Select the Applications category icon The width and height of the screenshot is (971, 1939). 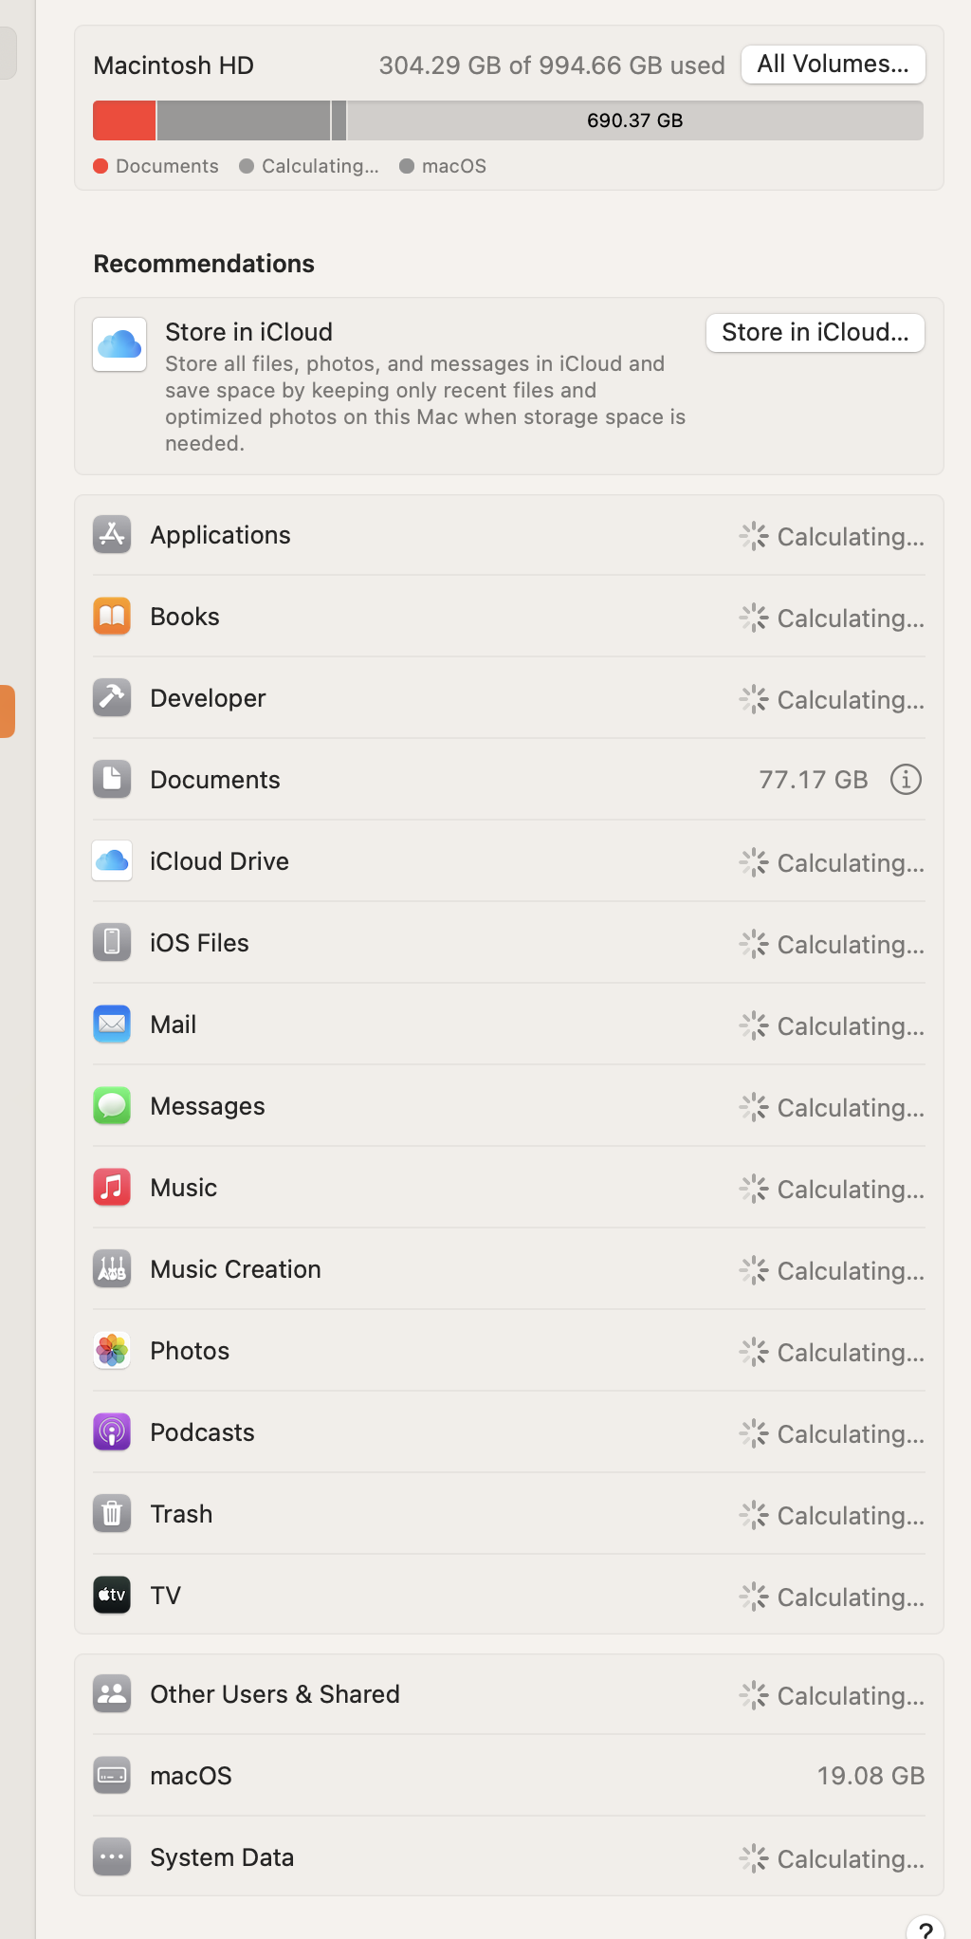click(111, 534)
